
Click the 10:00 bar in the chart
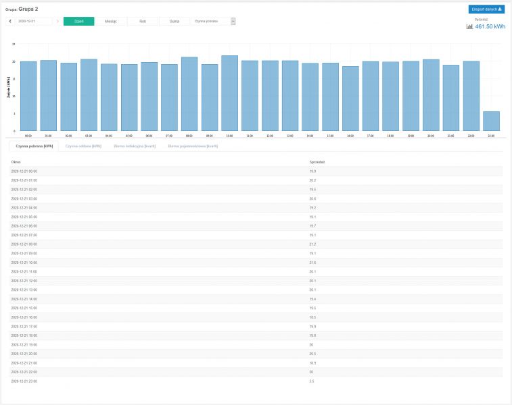coord(229,93)
